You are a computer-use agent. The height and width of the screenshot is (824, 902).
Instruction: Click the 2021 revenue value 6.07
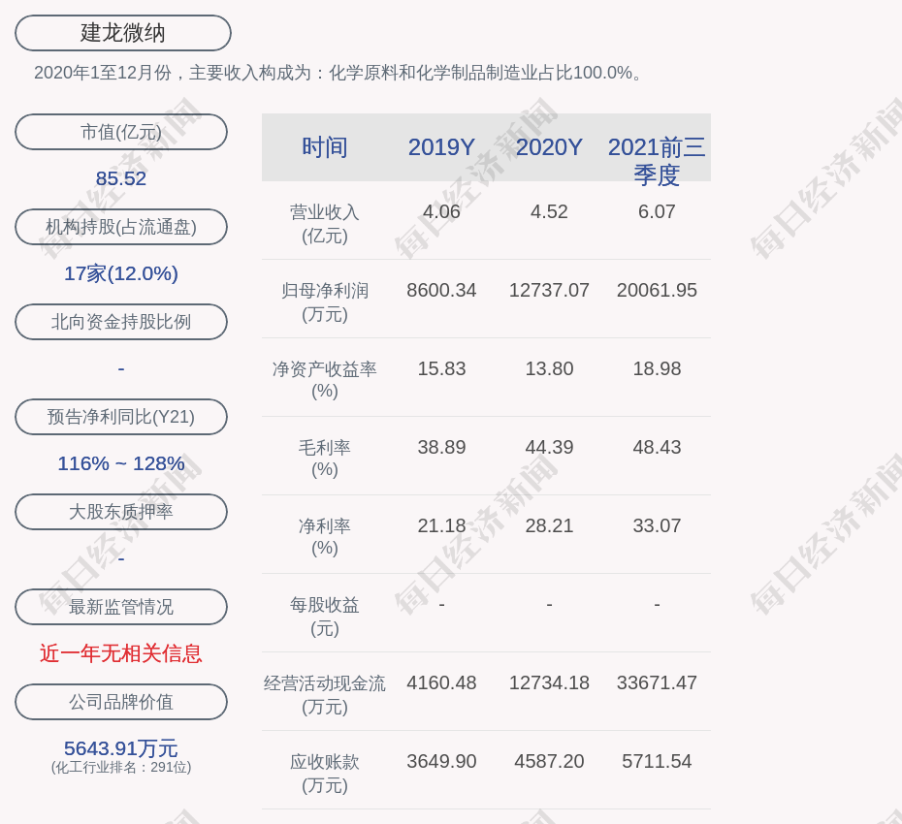click(x=657, y=211)
